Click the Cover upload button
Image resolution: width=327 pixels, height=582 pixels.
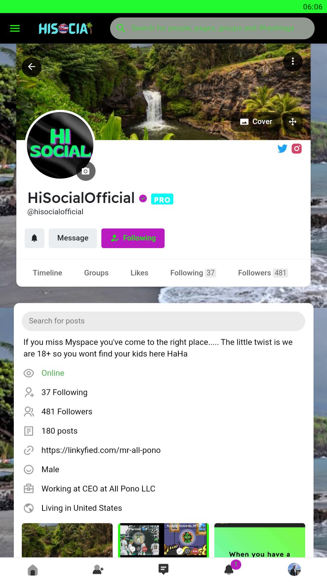pyautogui.click(x=256, y=121)
